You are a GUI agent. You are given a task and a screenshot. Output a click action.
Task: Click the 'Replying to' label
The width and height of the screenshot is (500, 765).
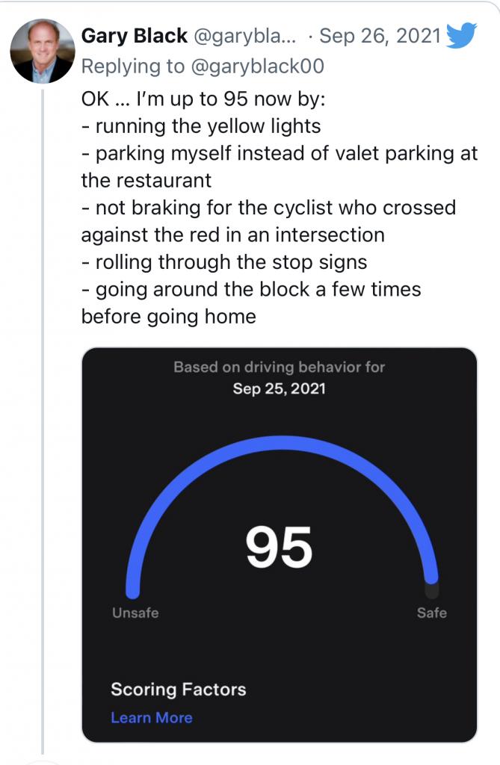133,66
